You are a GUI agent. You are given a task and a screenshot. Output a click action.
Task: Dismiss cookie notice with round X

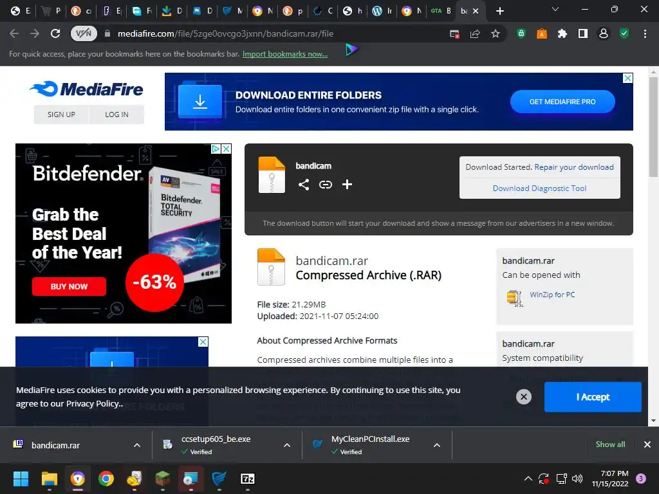(524, 396)
